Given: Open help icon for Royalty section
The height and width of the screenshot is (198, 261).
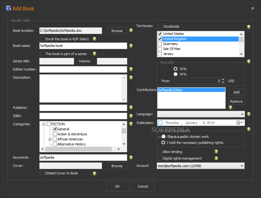Looking at the screenshot, I should [249, 61].
